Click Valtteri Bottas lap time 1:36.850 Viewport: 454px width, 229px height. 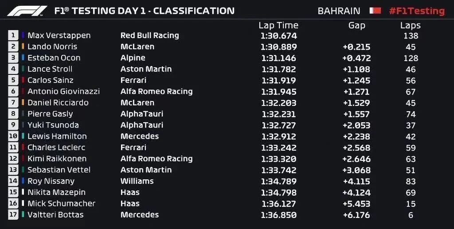[278, 215]
